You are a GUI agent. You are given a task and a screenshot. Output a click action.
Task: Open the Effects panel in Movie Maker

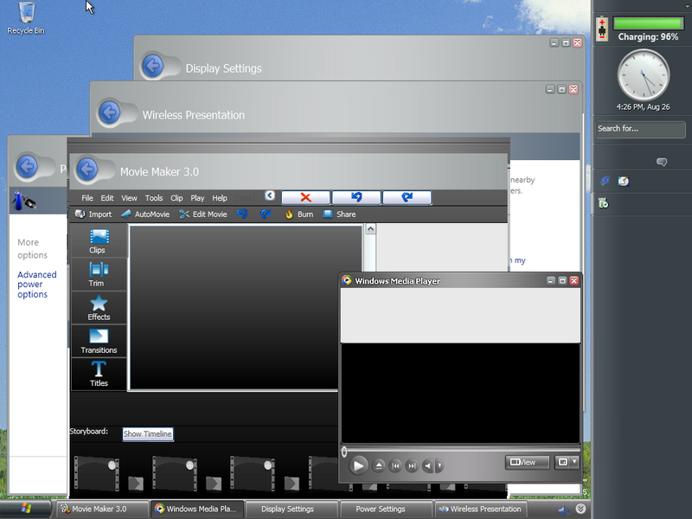(99, 308)
